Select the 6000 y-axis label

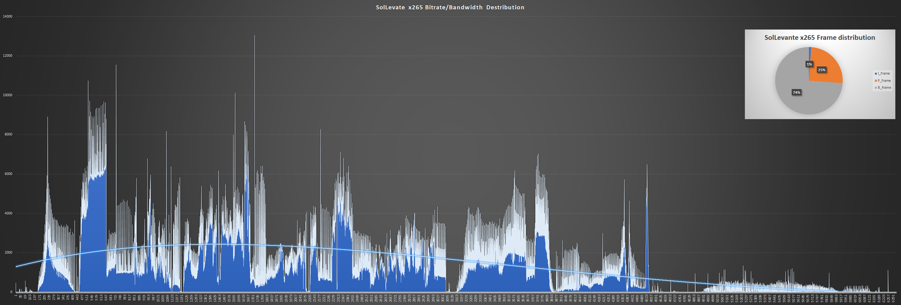8,174
